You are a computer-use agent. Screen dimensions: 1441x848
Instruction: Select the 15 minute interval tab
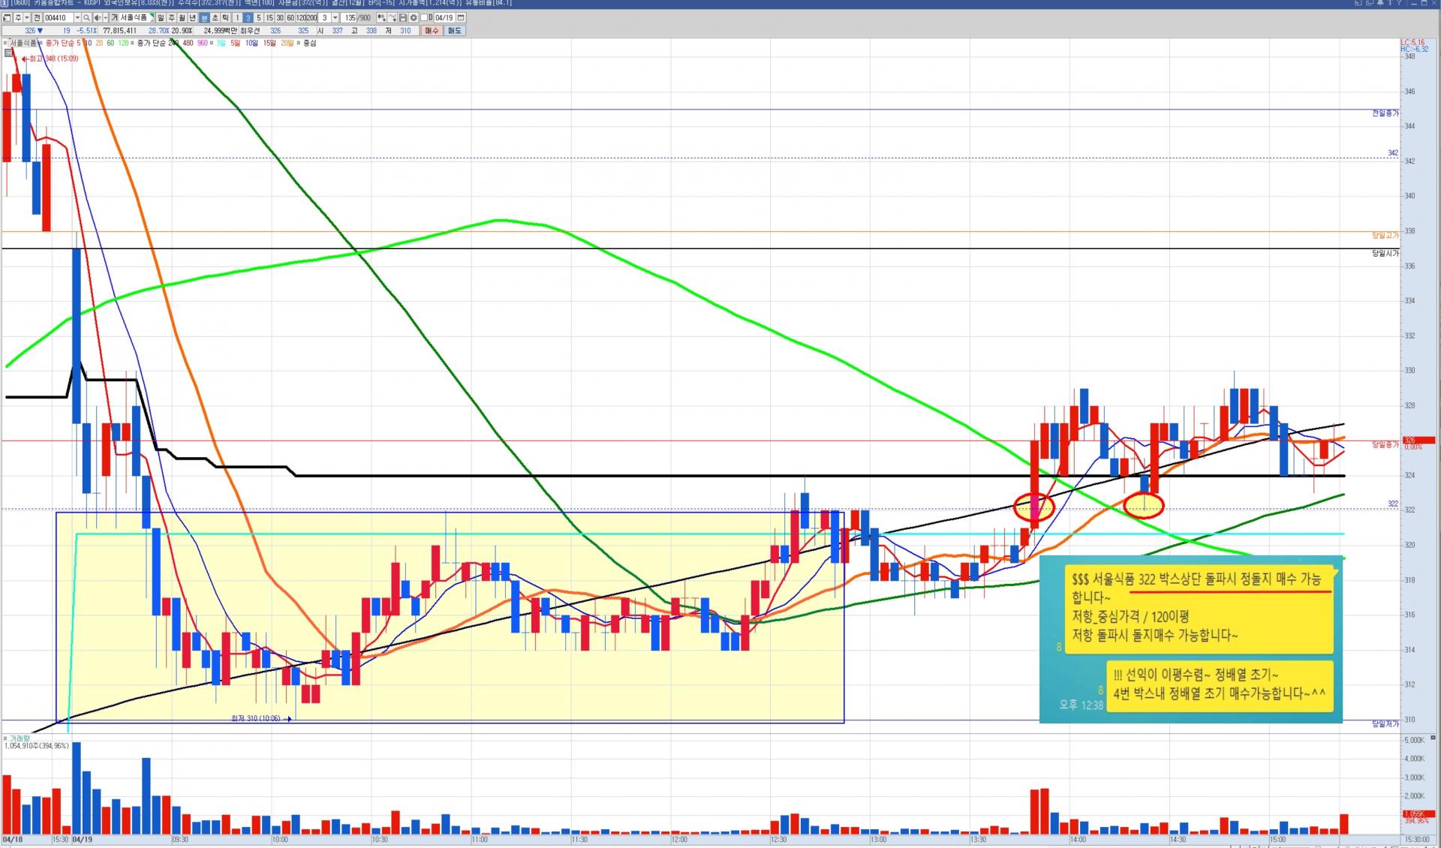(x=269, y=18)
